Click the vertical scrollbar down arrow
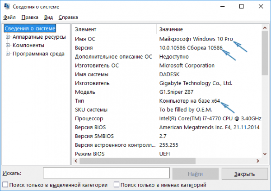This screenshot has height=191, width=271. 265,154
